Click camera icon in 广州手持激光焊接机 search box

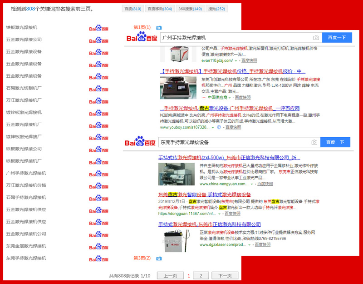coord(316,38)
